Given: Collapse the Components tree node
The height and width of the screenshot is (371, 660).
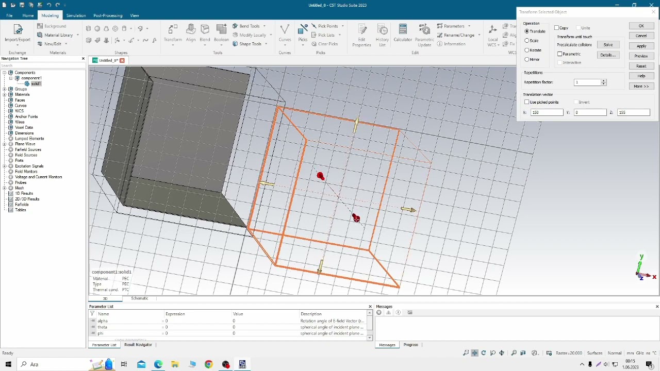Looking at the screenshot, I should point(5,73).
